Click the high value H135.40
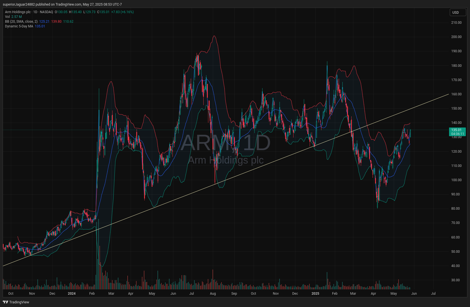The width and height of the screenshot is (470, 307). 75,12
